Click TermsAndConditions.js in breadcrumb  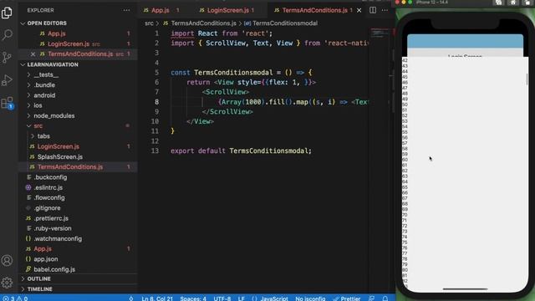(203, 23)
